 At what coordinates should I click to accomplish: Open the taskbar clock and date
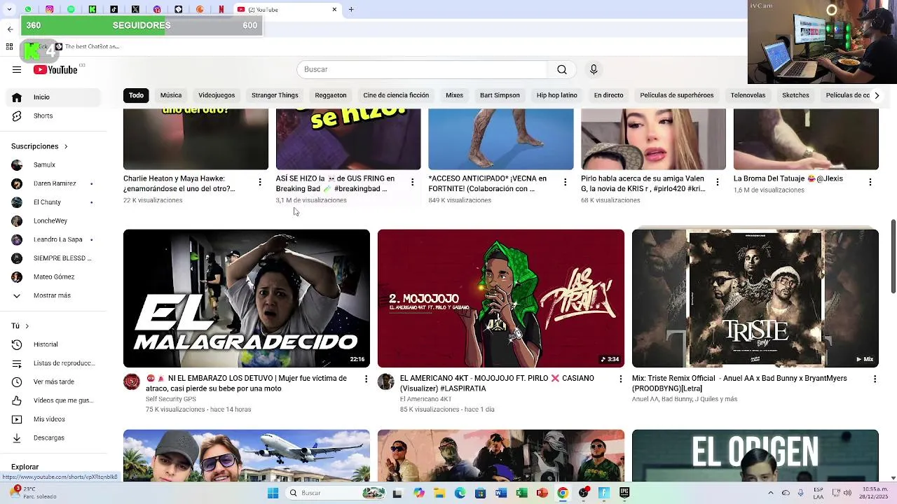point(875,493)
